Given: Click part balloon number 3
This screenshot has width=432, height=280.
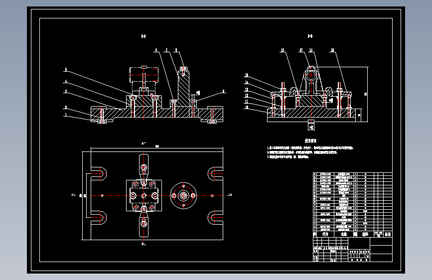Looking at the screenshot, I should 66,91.
